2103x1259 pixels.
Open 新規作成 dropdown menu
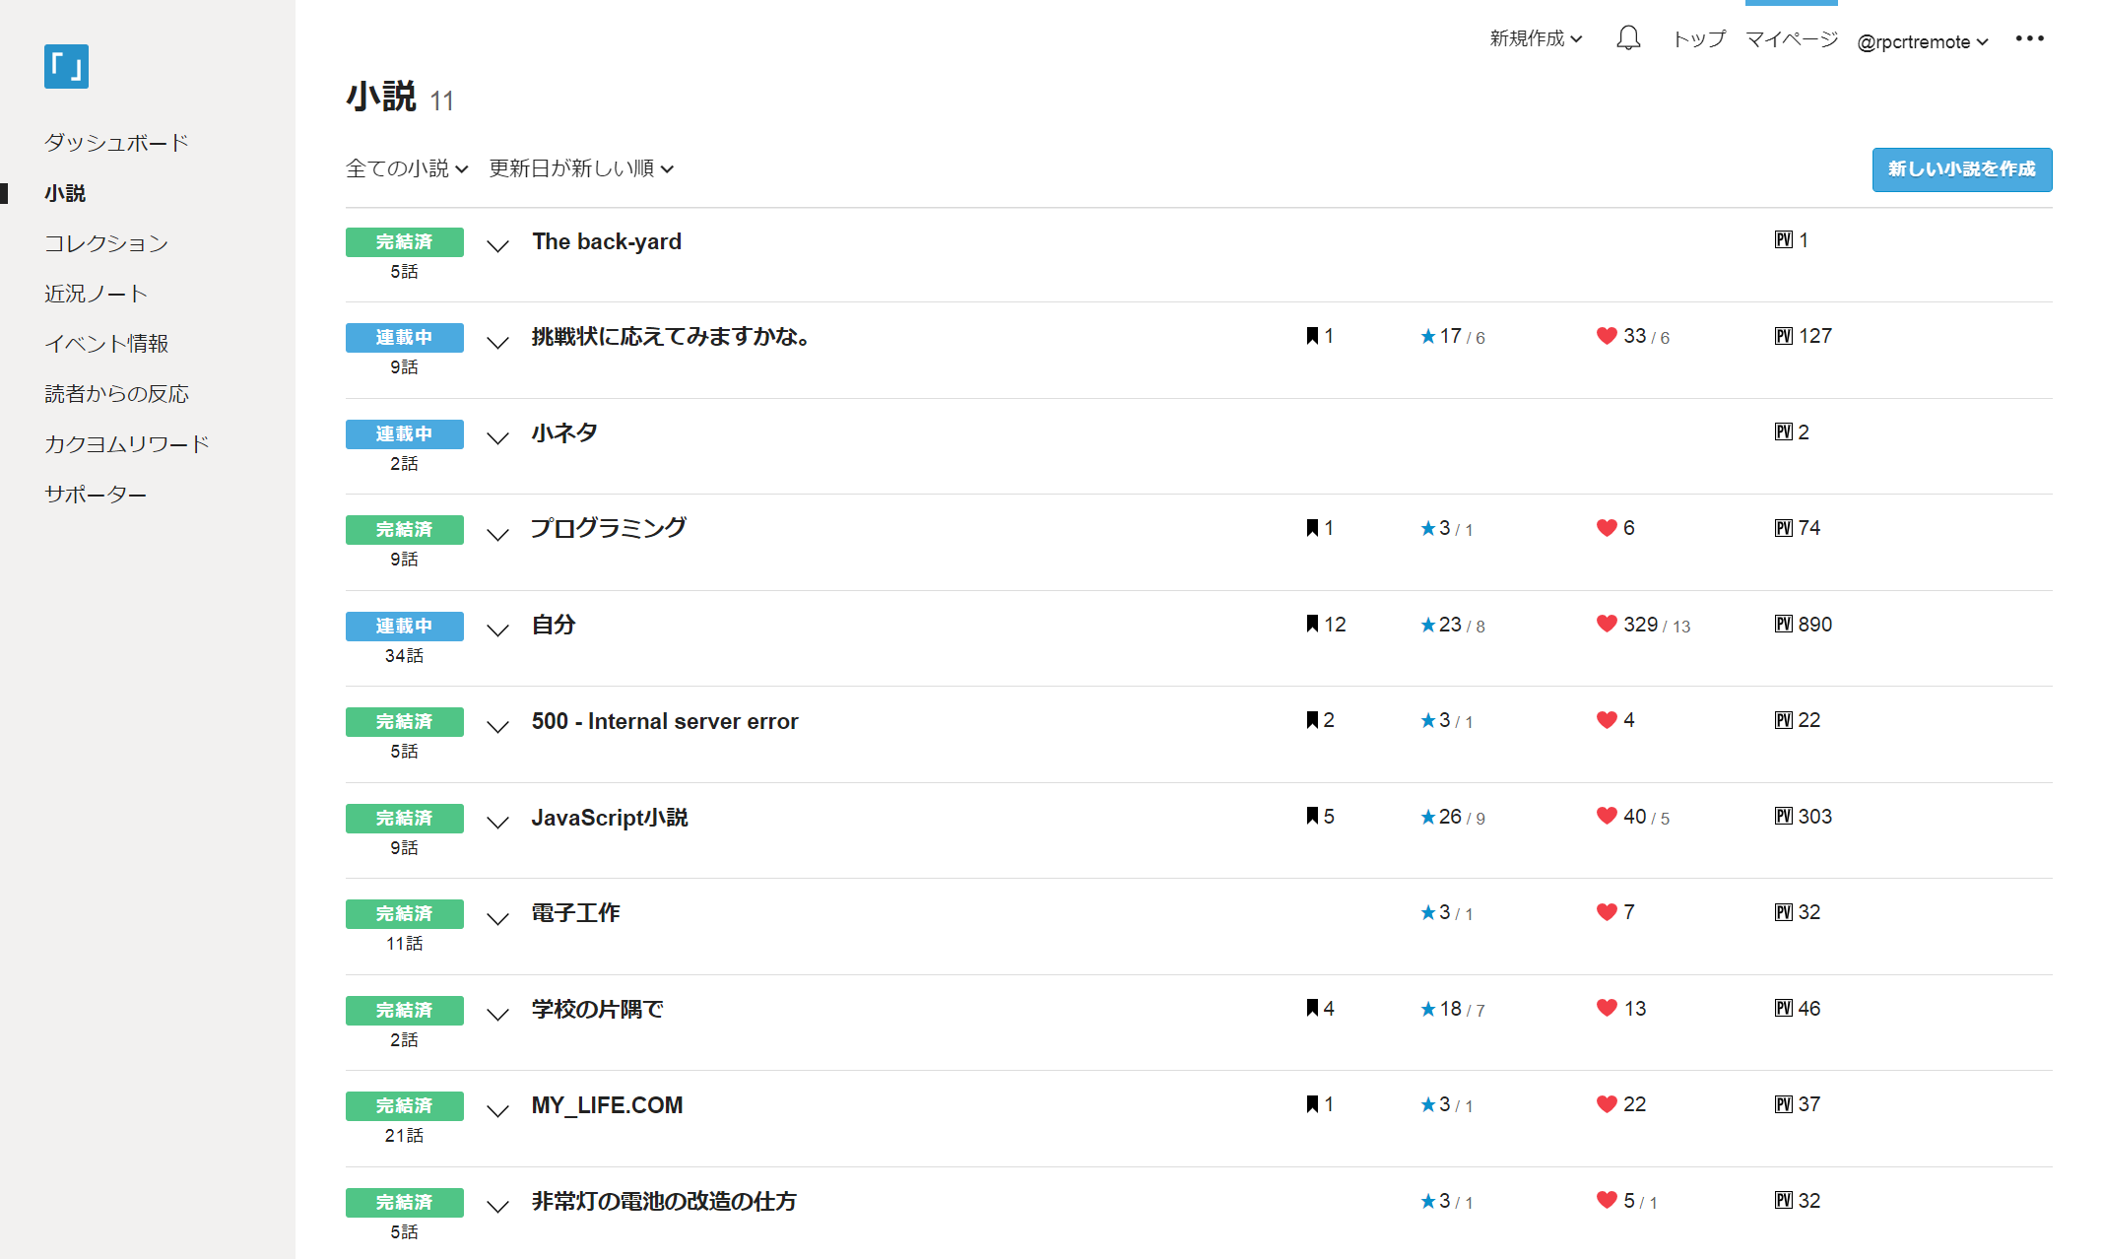(1535, 38)
